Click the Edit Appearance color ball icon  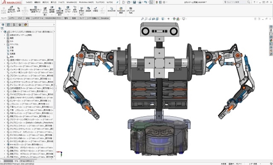(174, 19)
